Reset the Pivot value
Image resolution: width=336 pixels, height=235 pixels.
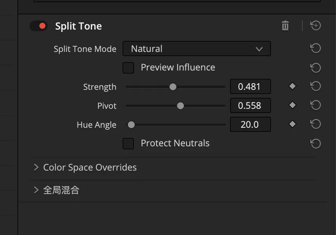pyautogui.click(x=316, y=105)
